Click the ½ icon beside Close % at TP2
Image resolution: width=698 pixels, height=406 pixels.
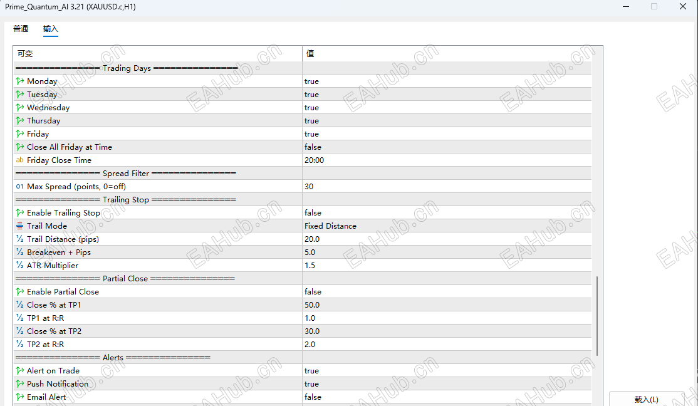click(x=19, y=331)
